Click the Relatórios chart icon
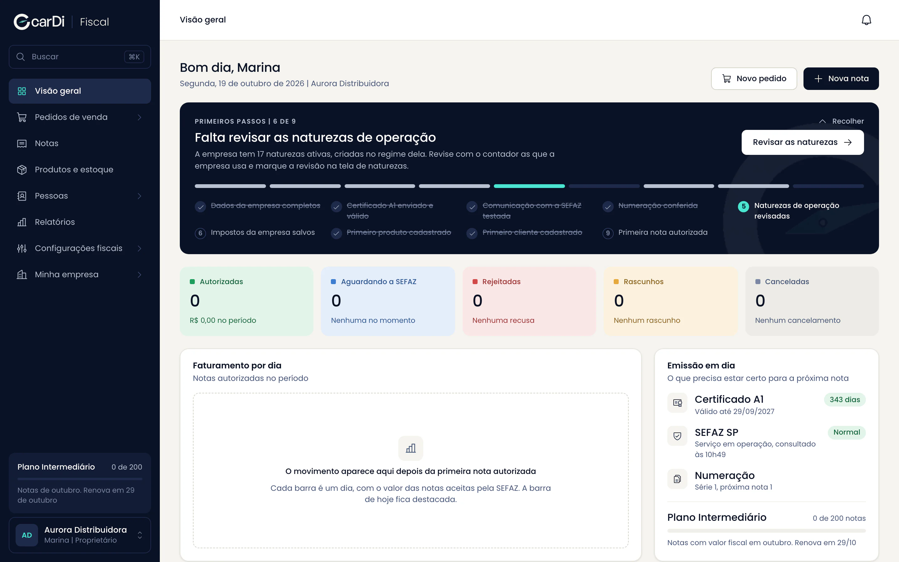This screenshot has height=562, width=899. pyautogui.click(x=22, y=222)
